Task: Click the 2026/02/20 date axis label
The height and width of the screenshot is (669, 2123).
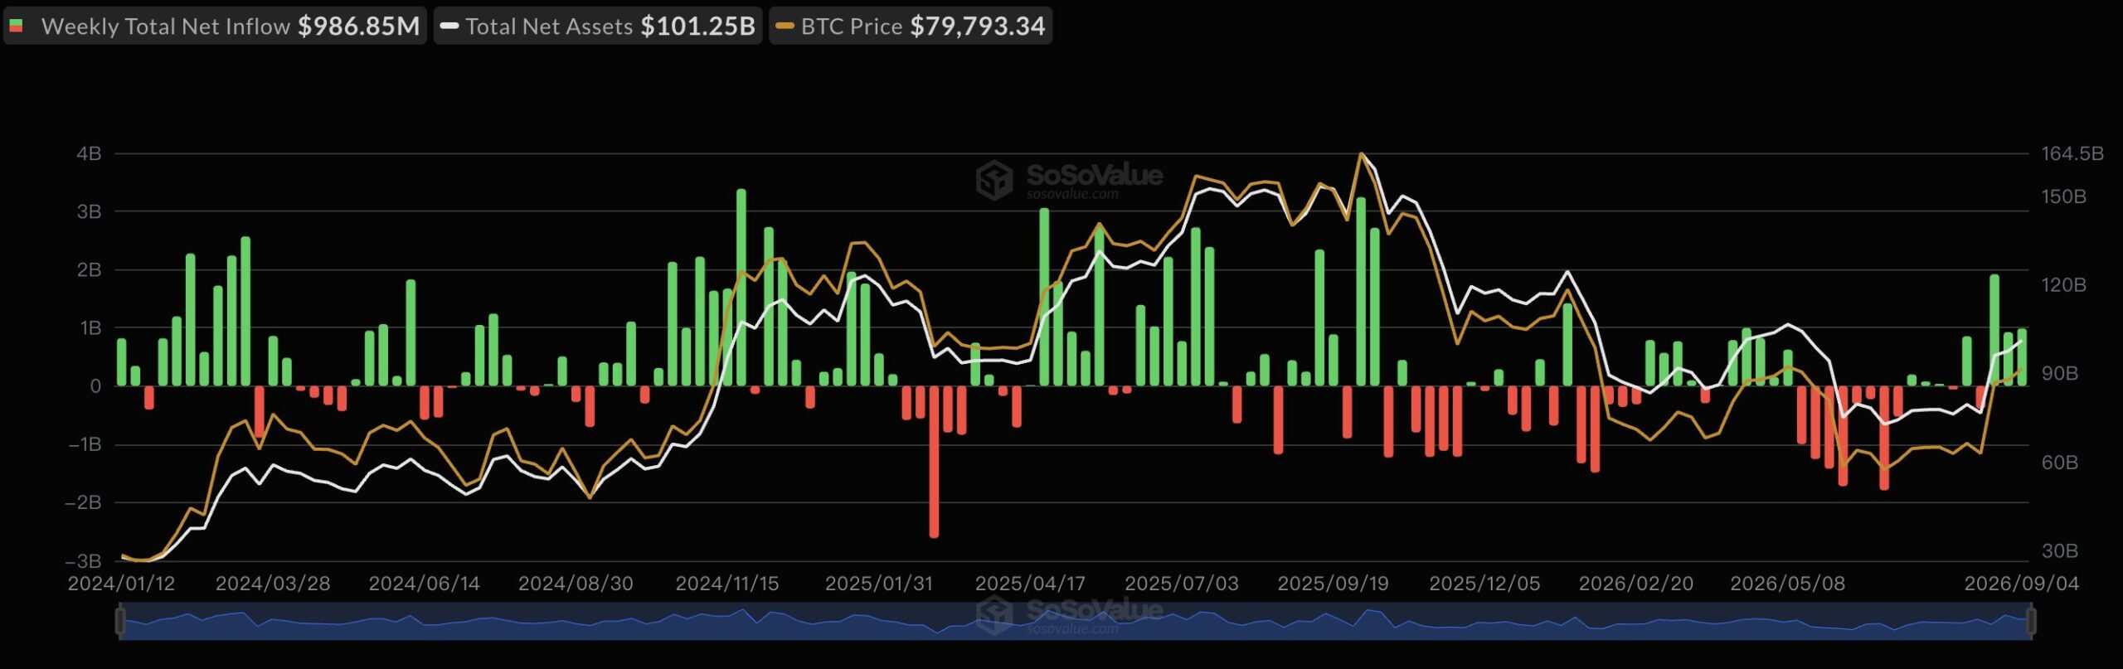Action: [1636, 584]
